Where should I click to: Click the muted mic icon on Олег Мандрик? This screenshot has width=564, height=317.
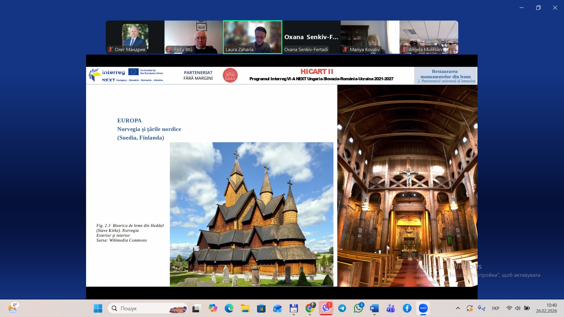coord(110,50)
